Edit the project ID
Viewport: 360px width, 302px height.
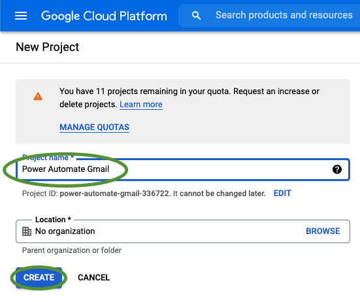282,193
